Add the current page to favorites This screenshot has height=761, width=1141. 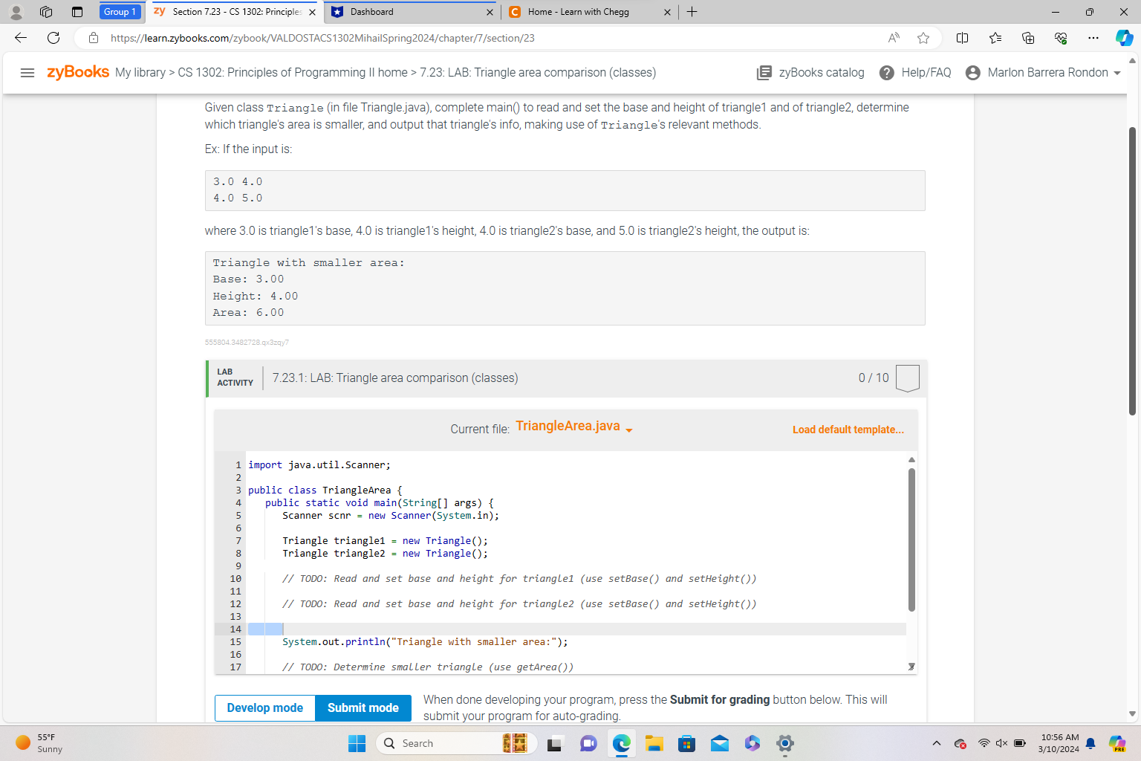(923, 38)
